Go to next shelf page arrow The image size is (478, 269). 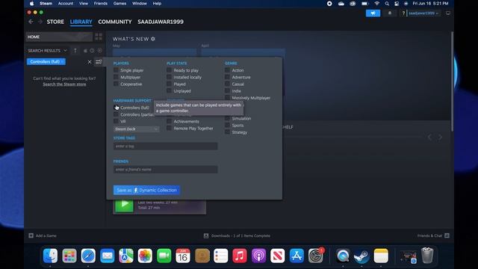[440, 137]
